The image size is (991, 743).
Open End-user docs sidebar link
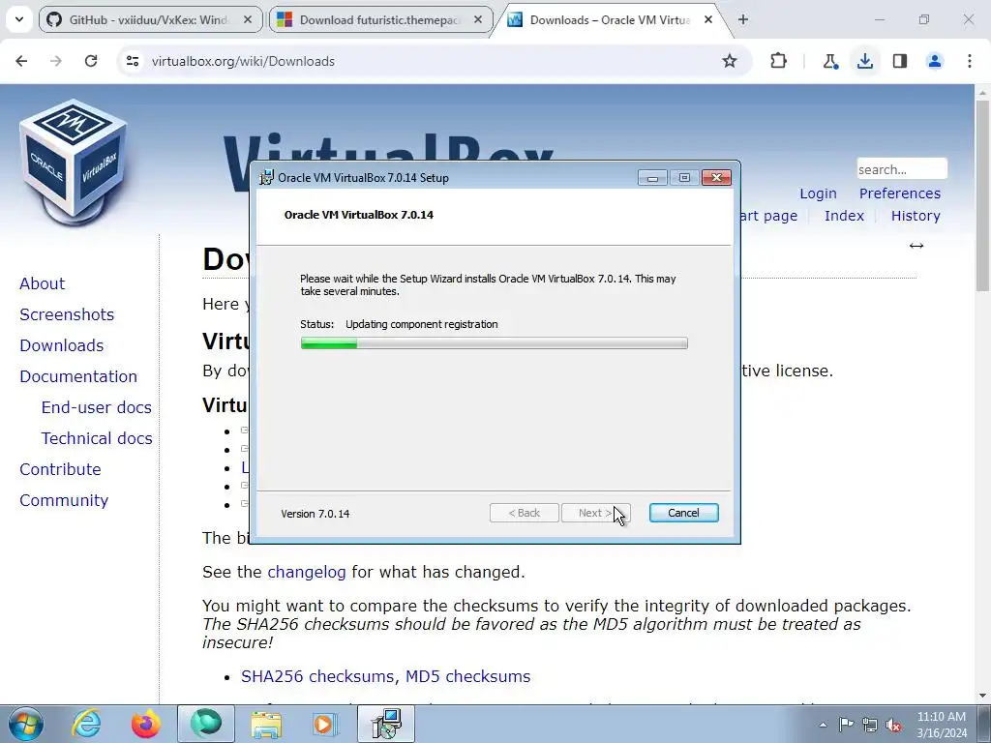click(x=96, y=407)
